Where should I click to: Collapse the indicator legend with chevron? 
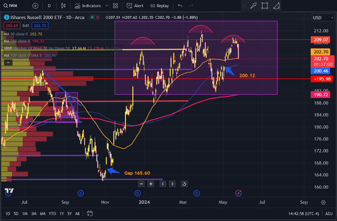click(x=8, y=62)
